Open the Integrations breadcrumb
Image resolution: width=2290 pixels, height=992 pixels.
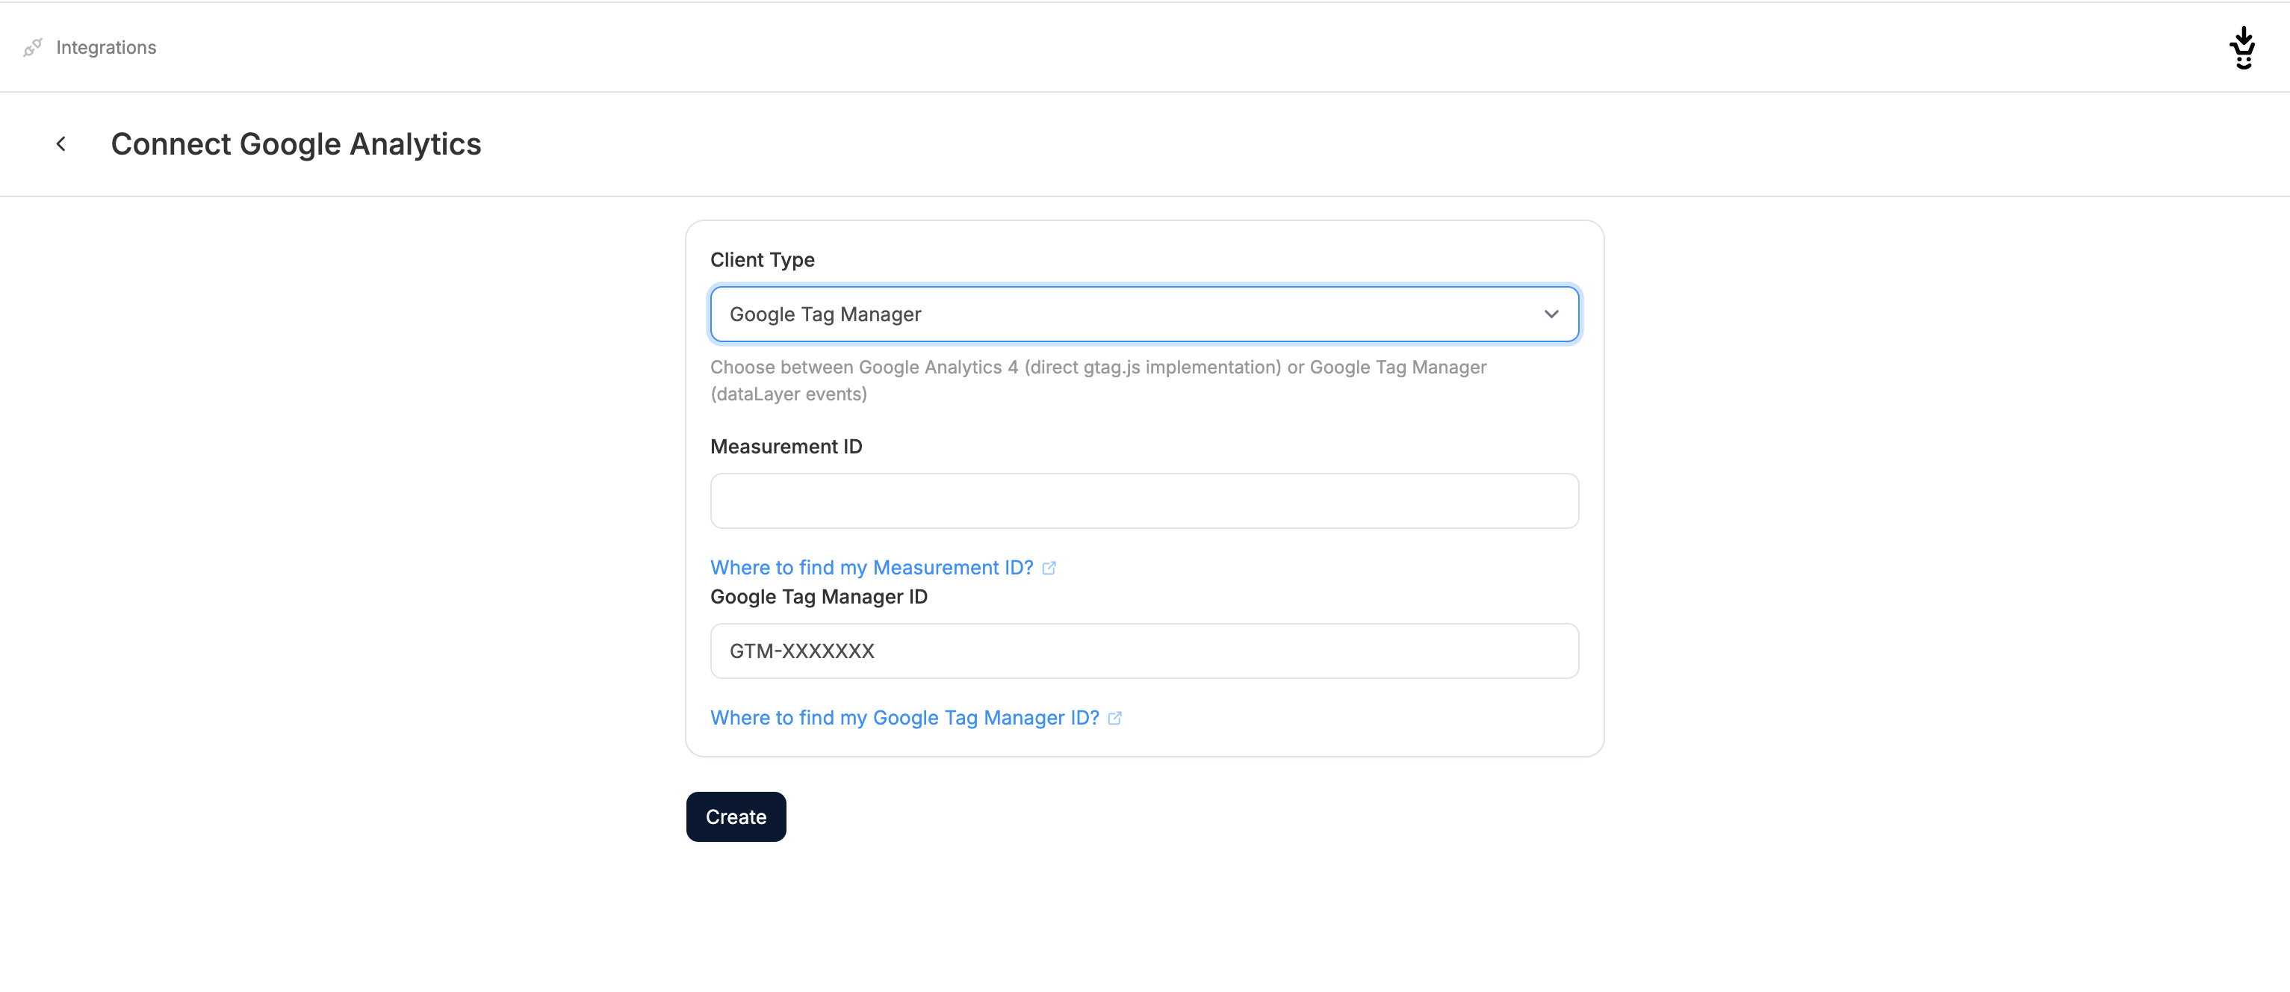pos(106,47)
